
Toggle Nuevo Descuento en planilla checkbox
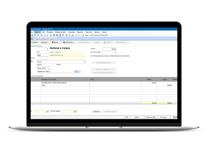[92, 56]
